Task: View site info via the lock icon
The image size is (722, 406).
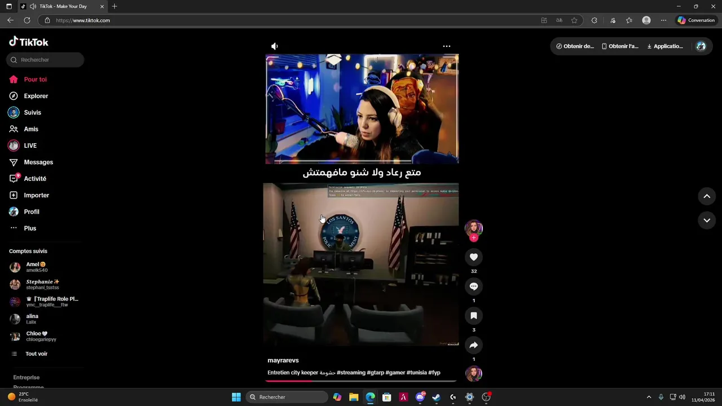Action: [x=47, y=20]
